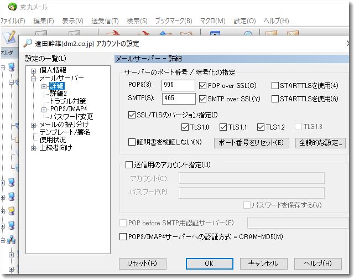This screenshot has height=279, width=354.
Task: Click the キャンセル button
Action: tap(264, 263)
